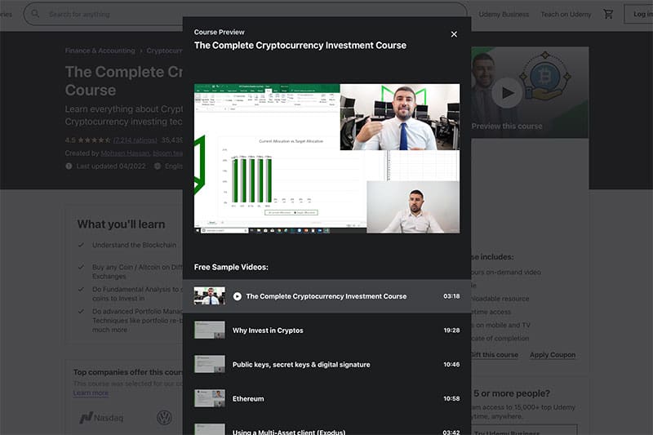Click the 10:46 duration label
The width and height of the screenshot is (653, 435).
(451, 364)
